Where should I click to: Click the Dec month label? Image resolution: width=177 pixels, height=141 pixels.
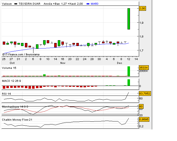tap(119, 63)
